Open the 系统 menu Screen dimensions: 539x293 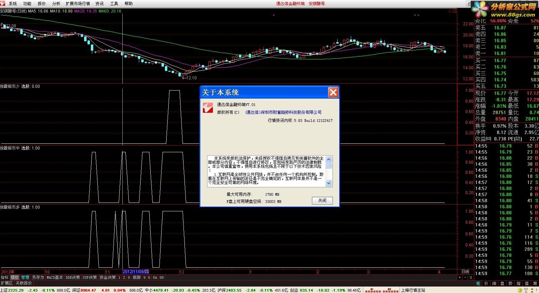click(13, 4)
